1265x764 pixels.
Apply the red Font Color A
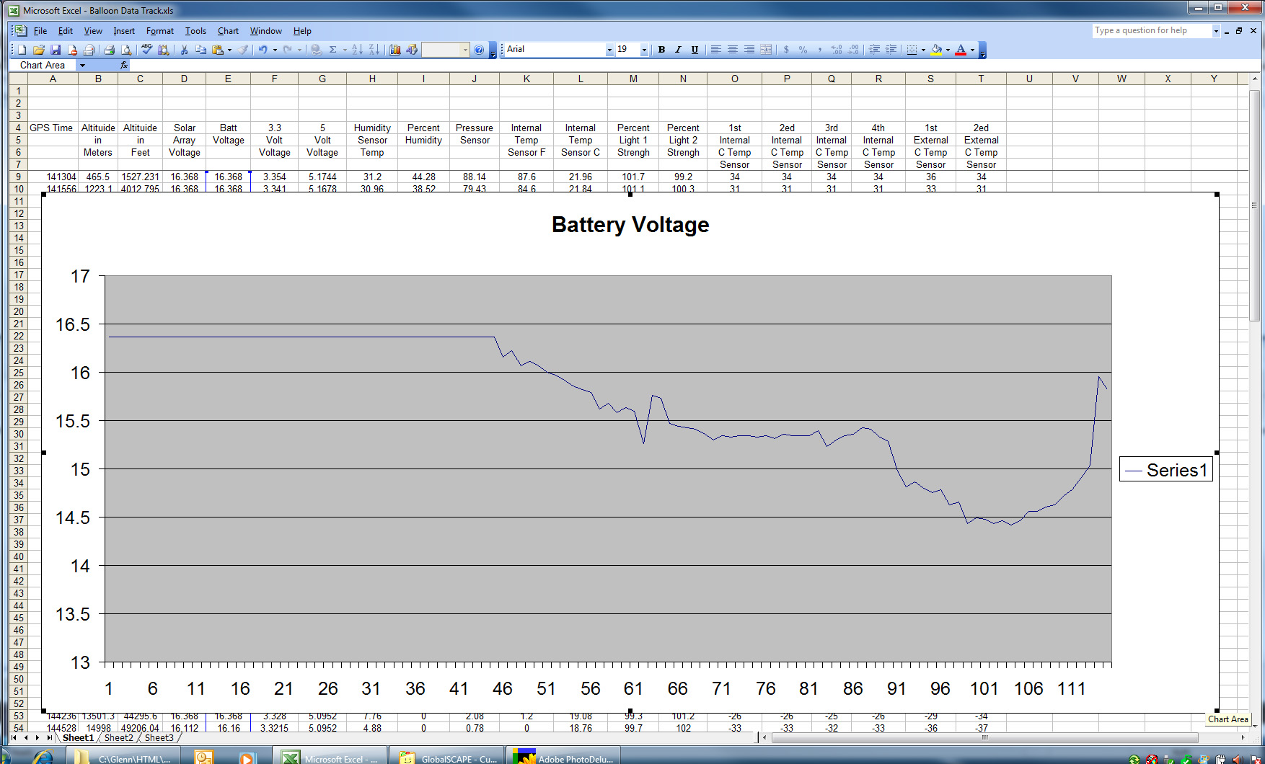pos(961,50)
